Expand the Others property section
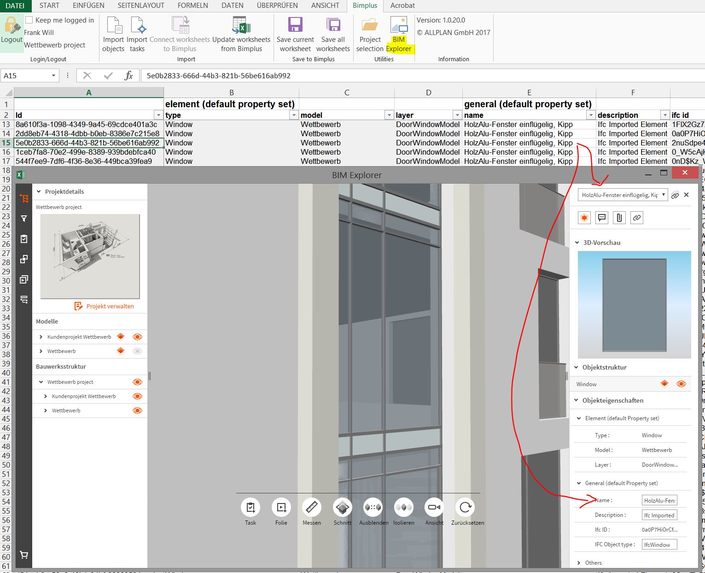This screenshot has height=573, width=705. click(579, 563)
